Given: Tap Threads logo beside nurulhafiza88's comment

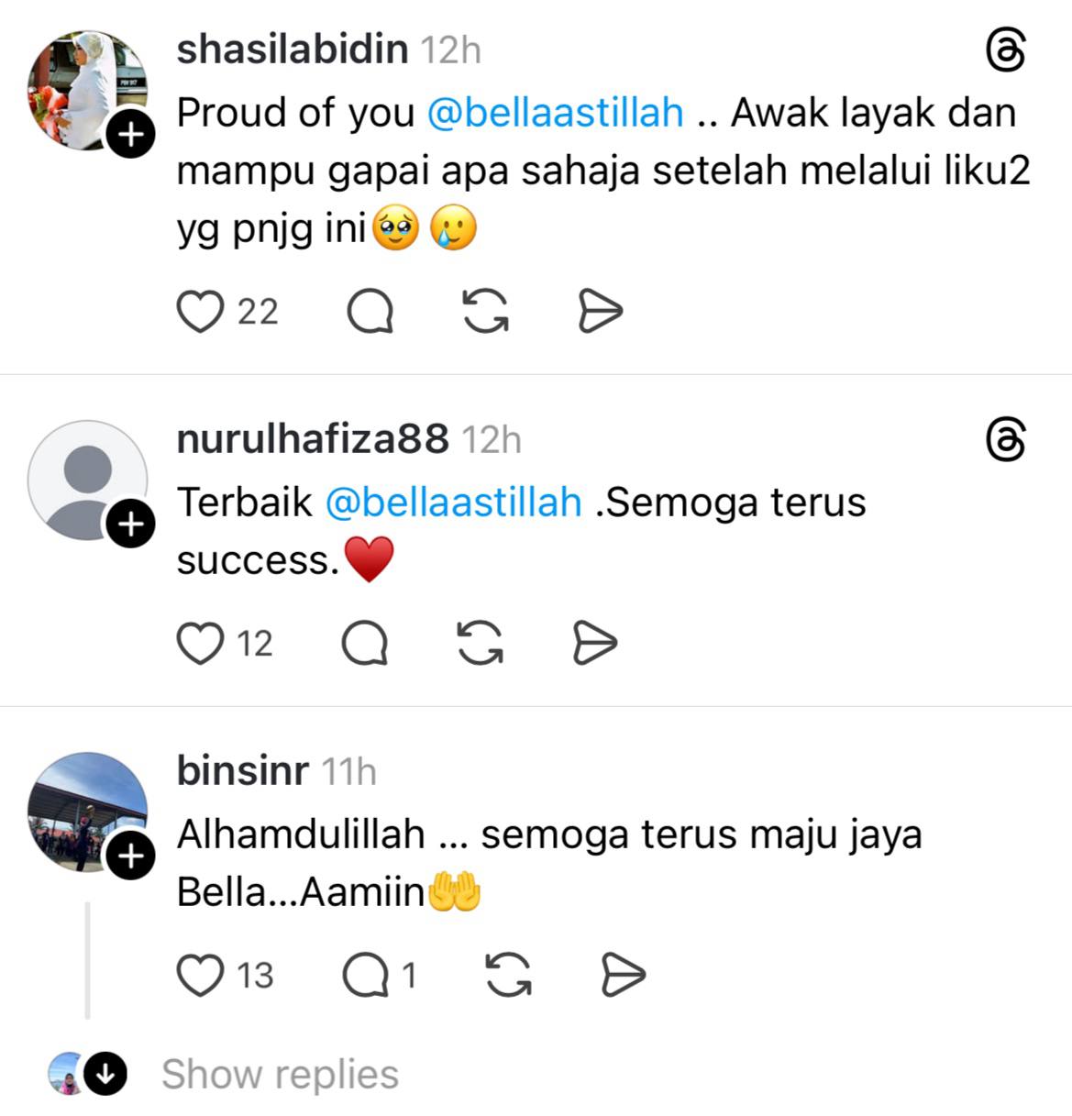Looking at the screenshot, I should point(1005,439).
